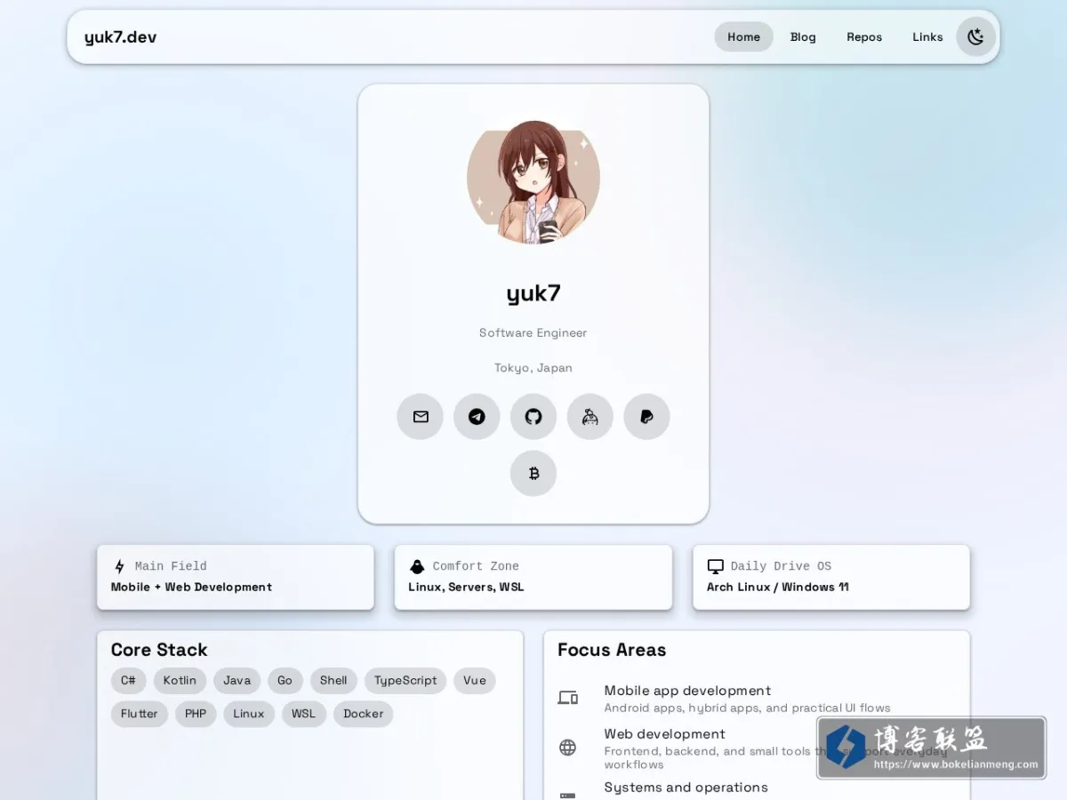Open the Repos nav tab
Screen dimensions: 1067x800
864,36
